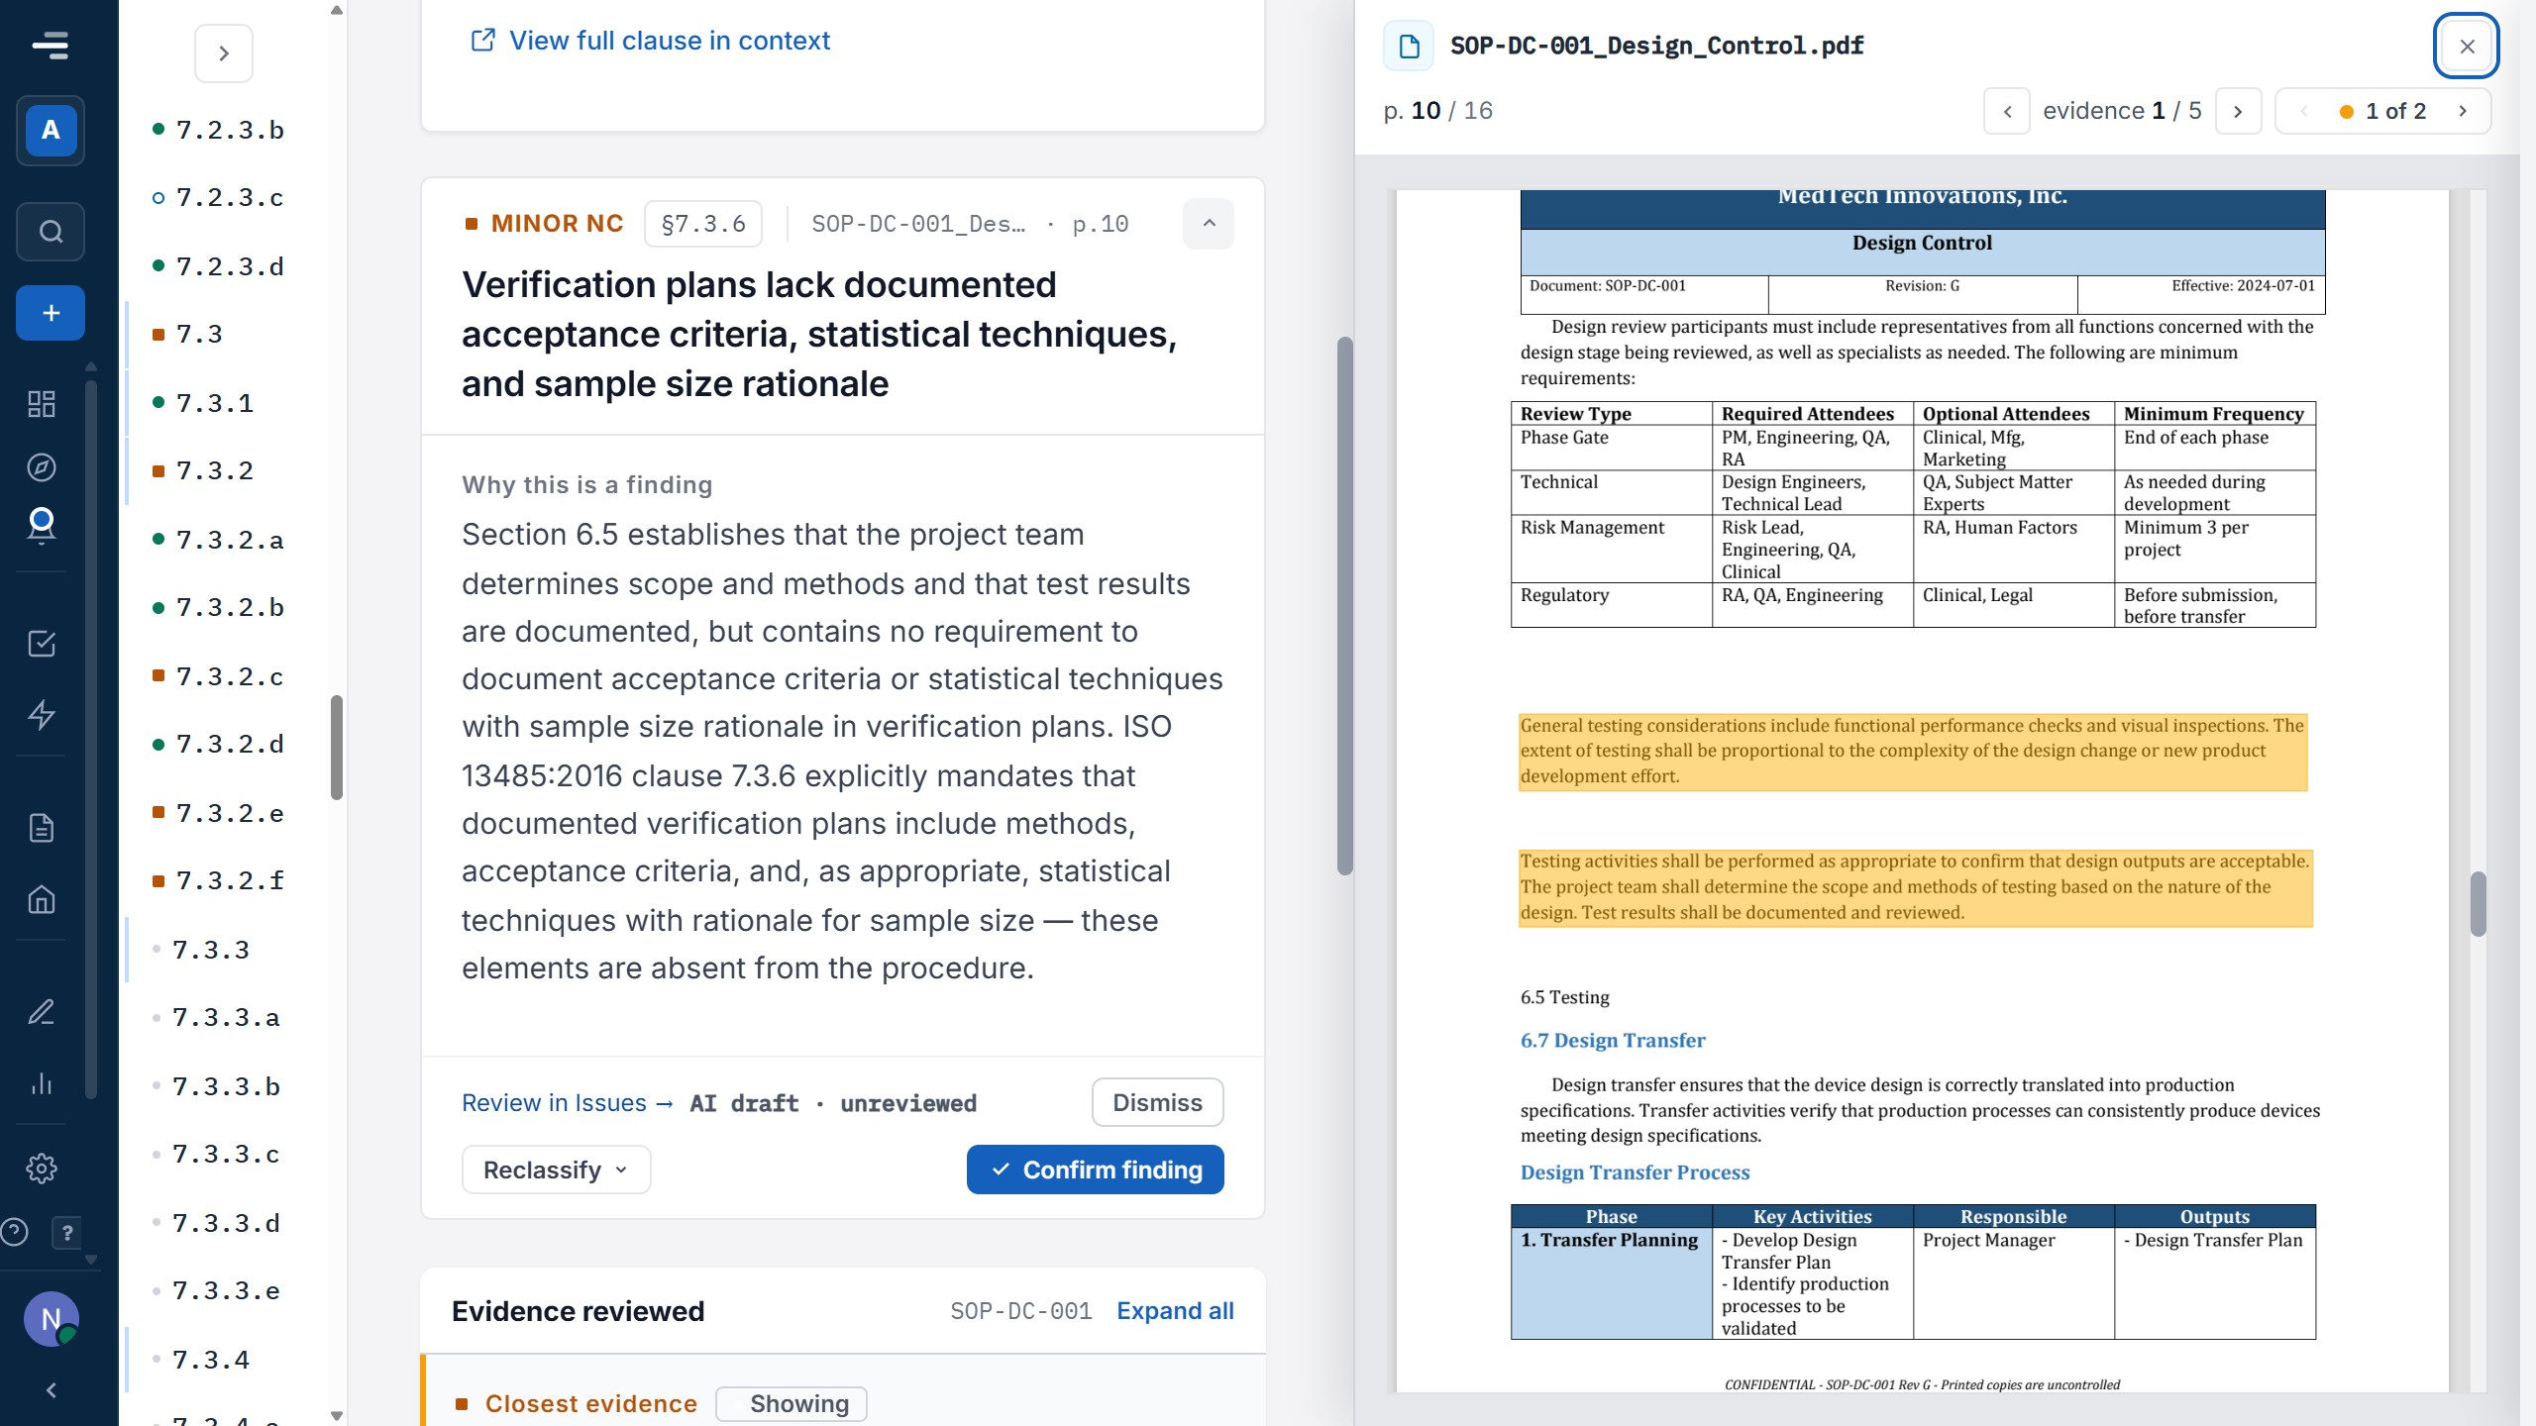2536x1426 pixels.
Task: Click the blue plus create button
Action: pos(51,313)
